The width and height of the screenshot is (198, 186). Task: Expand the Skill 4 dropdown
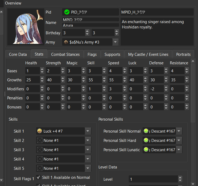88,159
